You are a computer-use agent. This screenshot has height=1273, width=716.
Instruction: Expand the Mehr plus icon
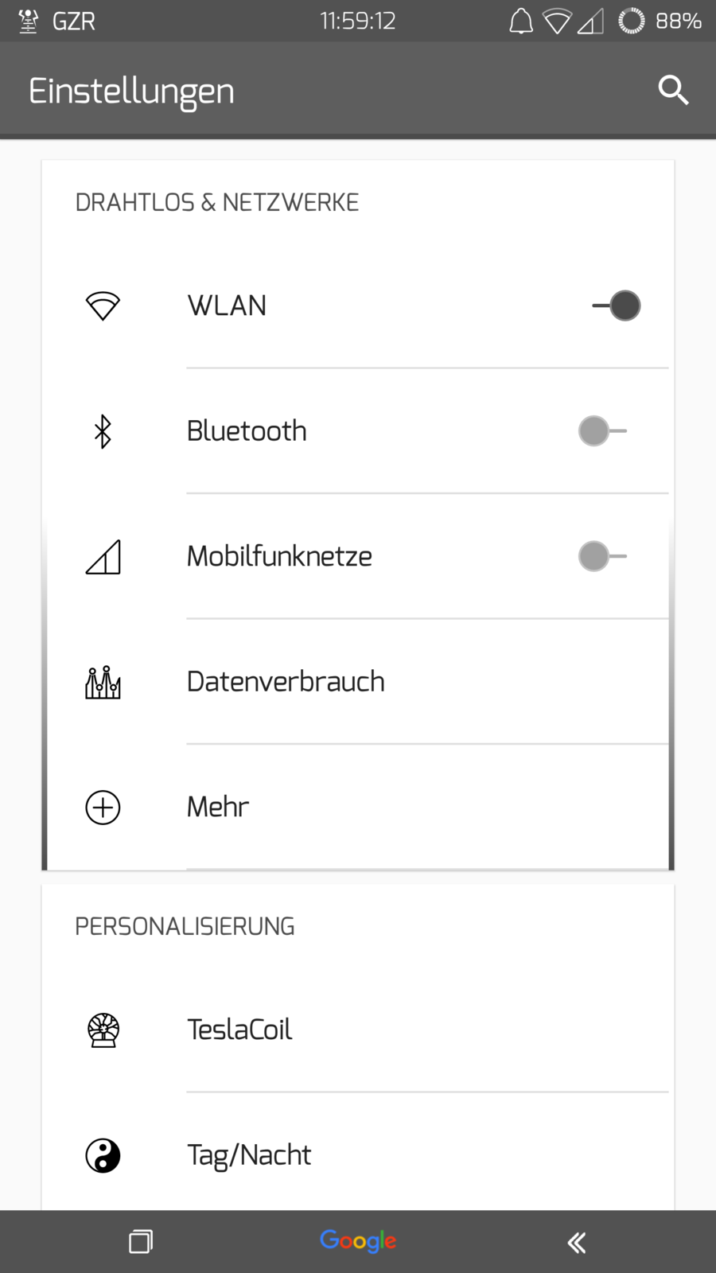(x=103, y=808)
